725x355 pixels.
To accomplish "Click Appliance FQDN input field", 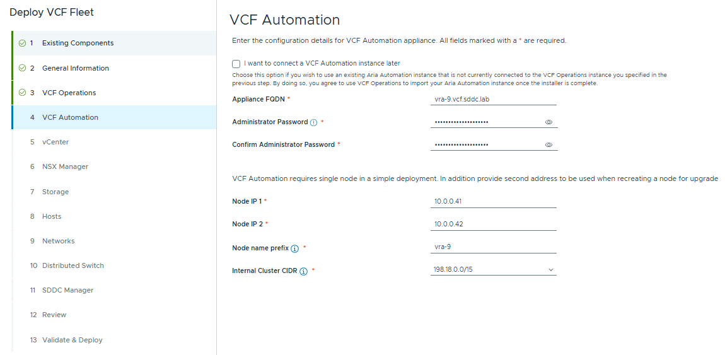I will 494,99.
